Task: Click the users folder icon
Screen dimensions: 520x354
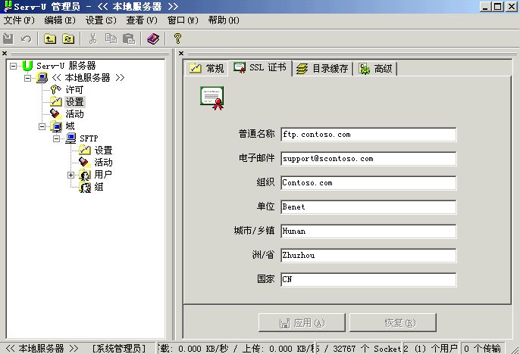Action: click(x=85, y=175)
